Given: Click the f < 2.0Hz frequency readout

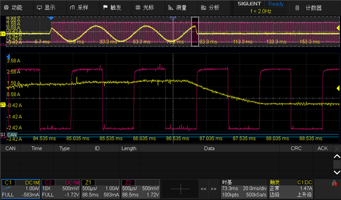Looking at the screenshot, I should 261,11.
